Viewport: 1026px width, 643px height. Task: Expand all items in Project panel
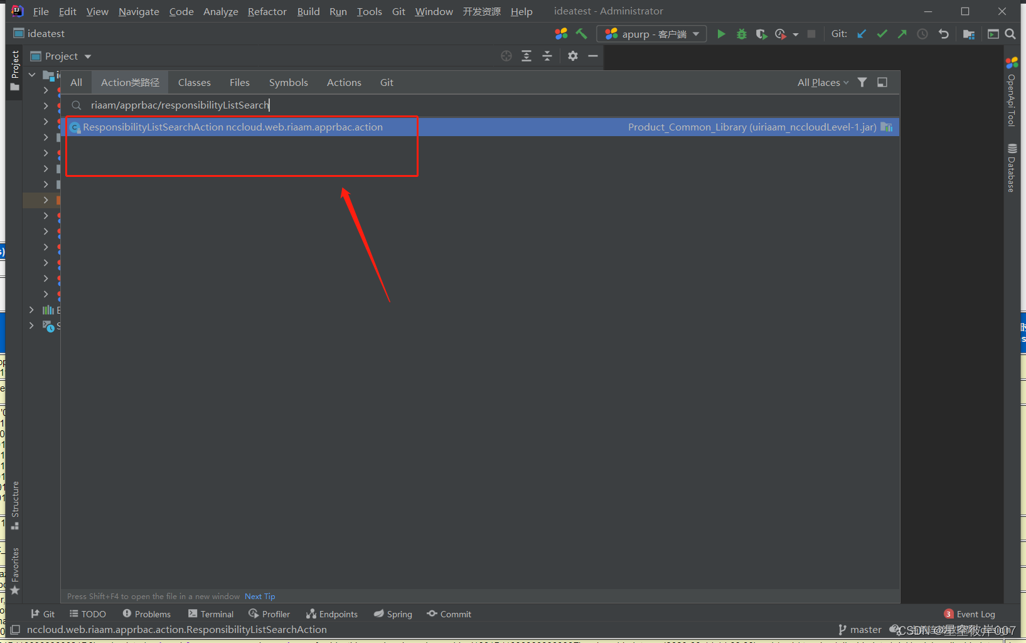click(x=526, y=56)
